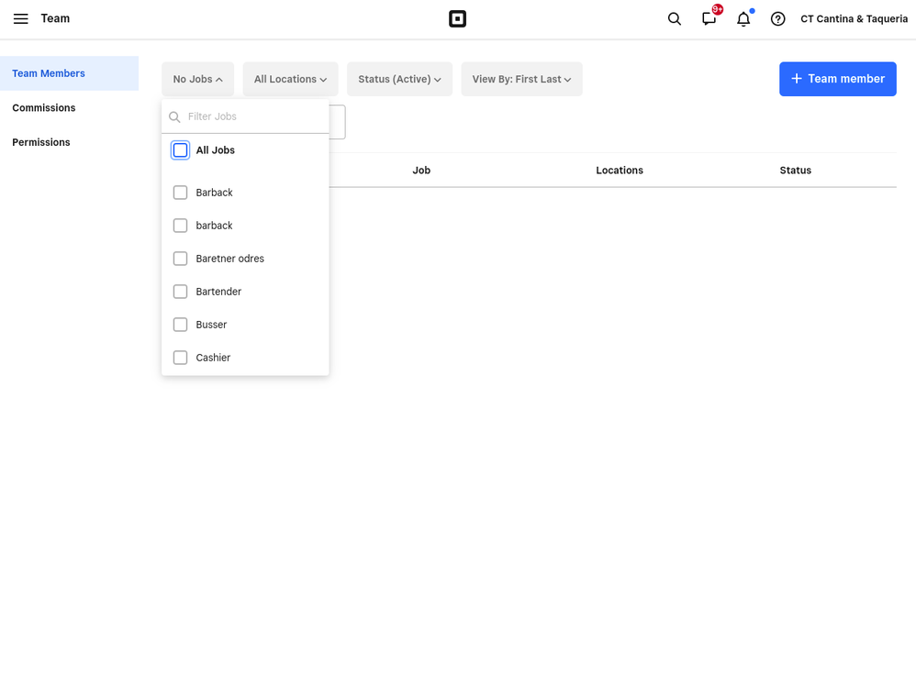The width and height of the screenshot is (916, 685).
Task: Expand the Status (Active) filter
Action: pyautogui.click(x=399, y=79)
